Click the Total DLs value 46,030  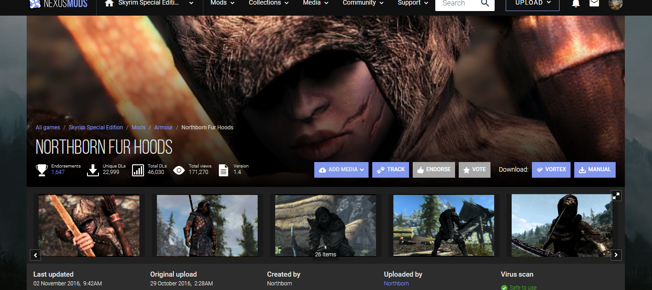(x=156, y=172)
